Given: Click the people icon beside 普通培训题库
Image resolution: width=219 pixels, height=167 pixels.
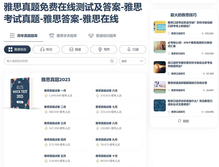Looking at the screenshot, I should point(91,36).
